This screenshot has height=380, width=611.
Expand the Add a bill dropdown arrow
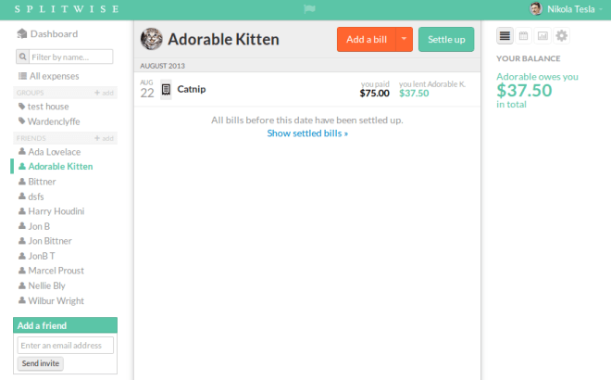click(404, 40)
